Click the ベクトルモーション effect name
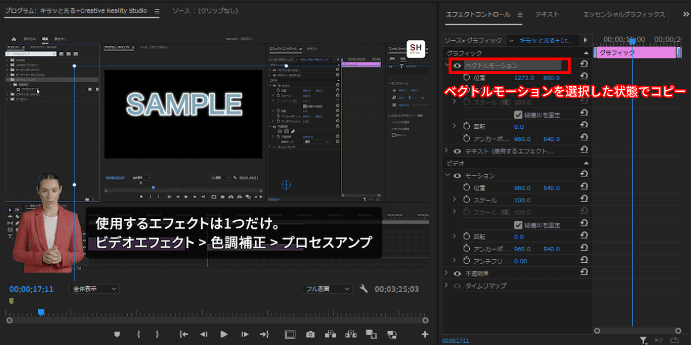 coord(491,66)
